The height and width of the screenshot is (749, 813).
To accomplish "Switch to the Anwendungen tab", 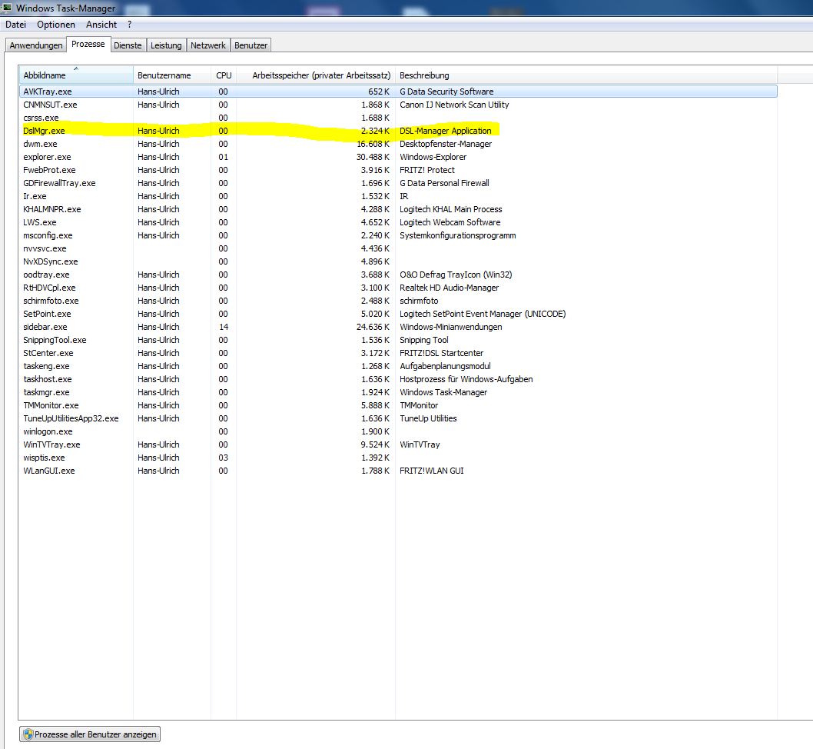I will pyautogui.click(x=36, y=45).
